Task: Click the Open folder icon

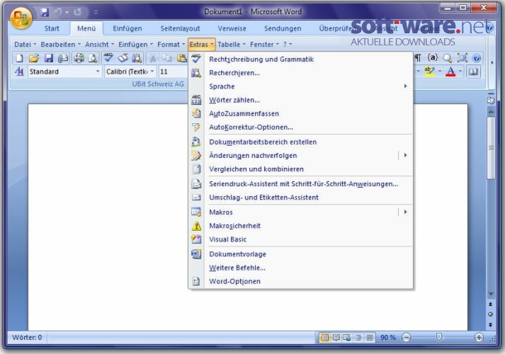Action: tap(34, 58)
